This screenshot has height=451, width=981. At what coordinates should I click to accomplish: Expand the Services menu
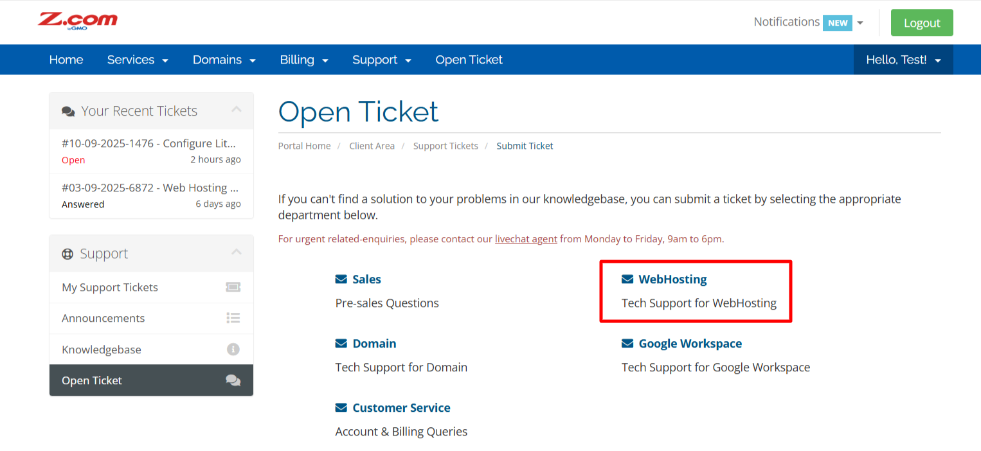[x=138, y=60]
